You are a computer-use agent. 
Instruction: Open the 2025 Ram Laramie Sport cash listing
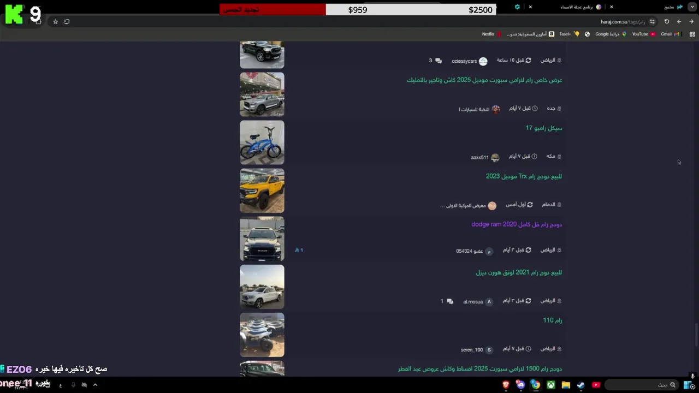[484, 80]
